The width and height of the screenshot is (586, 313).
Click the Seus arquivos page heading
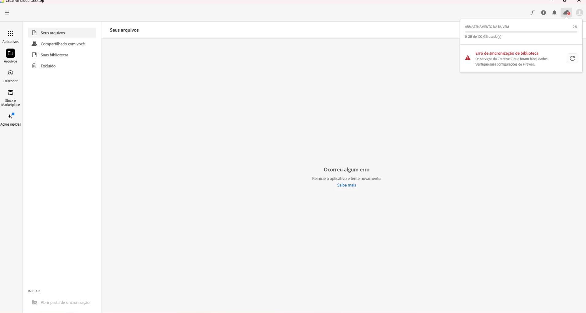[x=124, y=30]
